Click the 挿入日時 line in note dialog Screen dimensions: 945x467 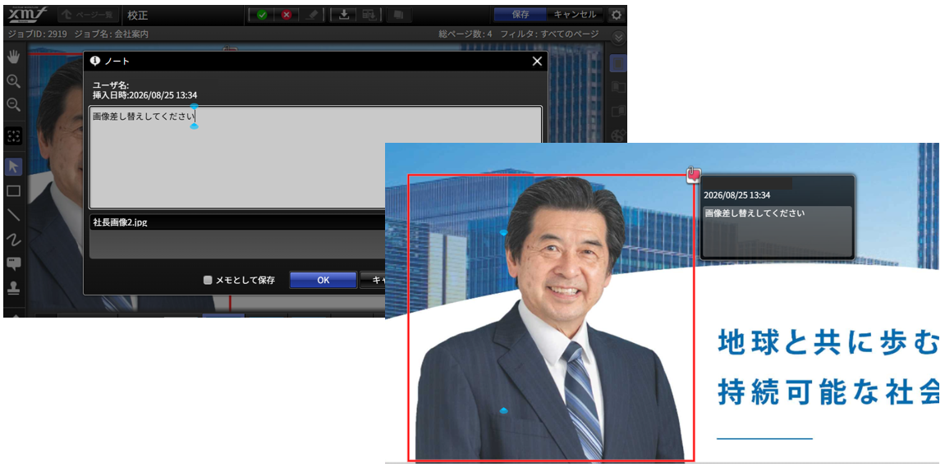point(145,95)
